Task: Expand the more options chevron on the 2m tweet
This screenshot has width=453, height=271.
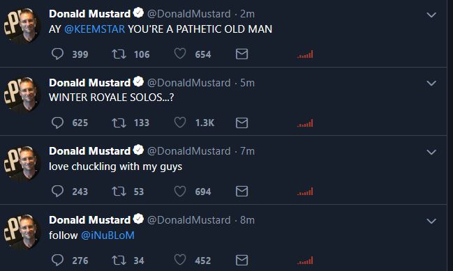Action: 431,15
